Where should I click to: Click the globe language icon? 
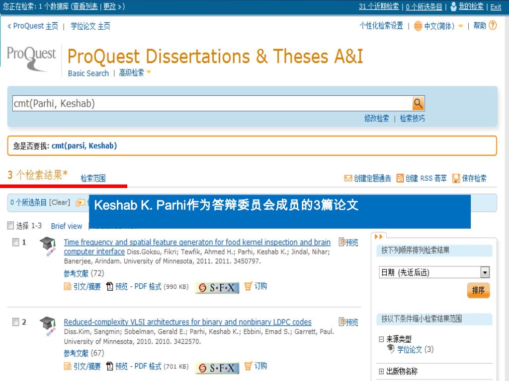[418, 26]
